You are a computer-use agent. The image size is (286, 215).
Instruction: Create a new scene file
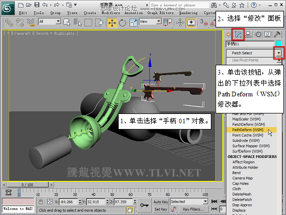pyautogui.click(x=21, y=5)
